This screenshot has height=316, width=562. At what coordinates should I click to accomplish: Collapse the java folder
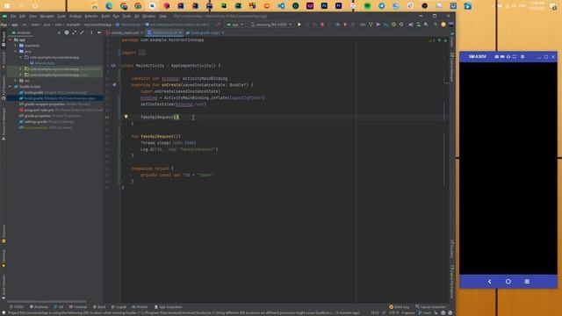(16, 51)
